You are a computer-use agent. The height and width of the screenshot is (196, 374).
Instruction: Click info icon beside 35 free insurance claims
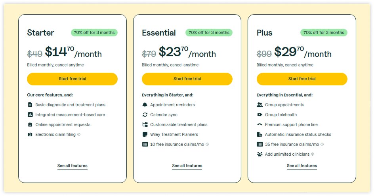pos(322,144)
